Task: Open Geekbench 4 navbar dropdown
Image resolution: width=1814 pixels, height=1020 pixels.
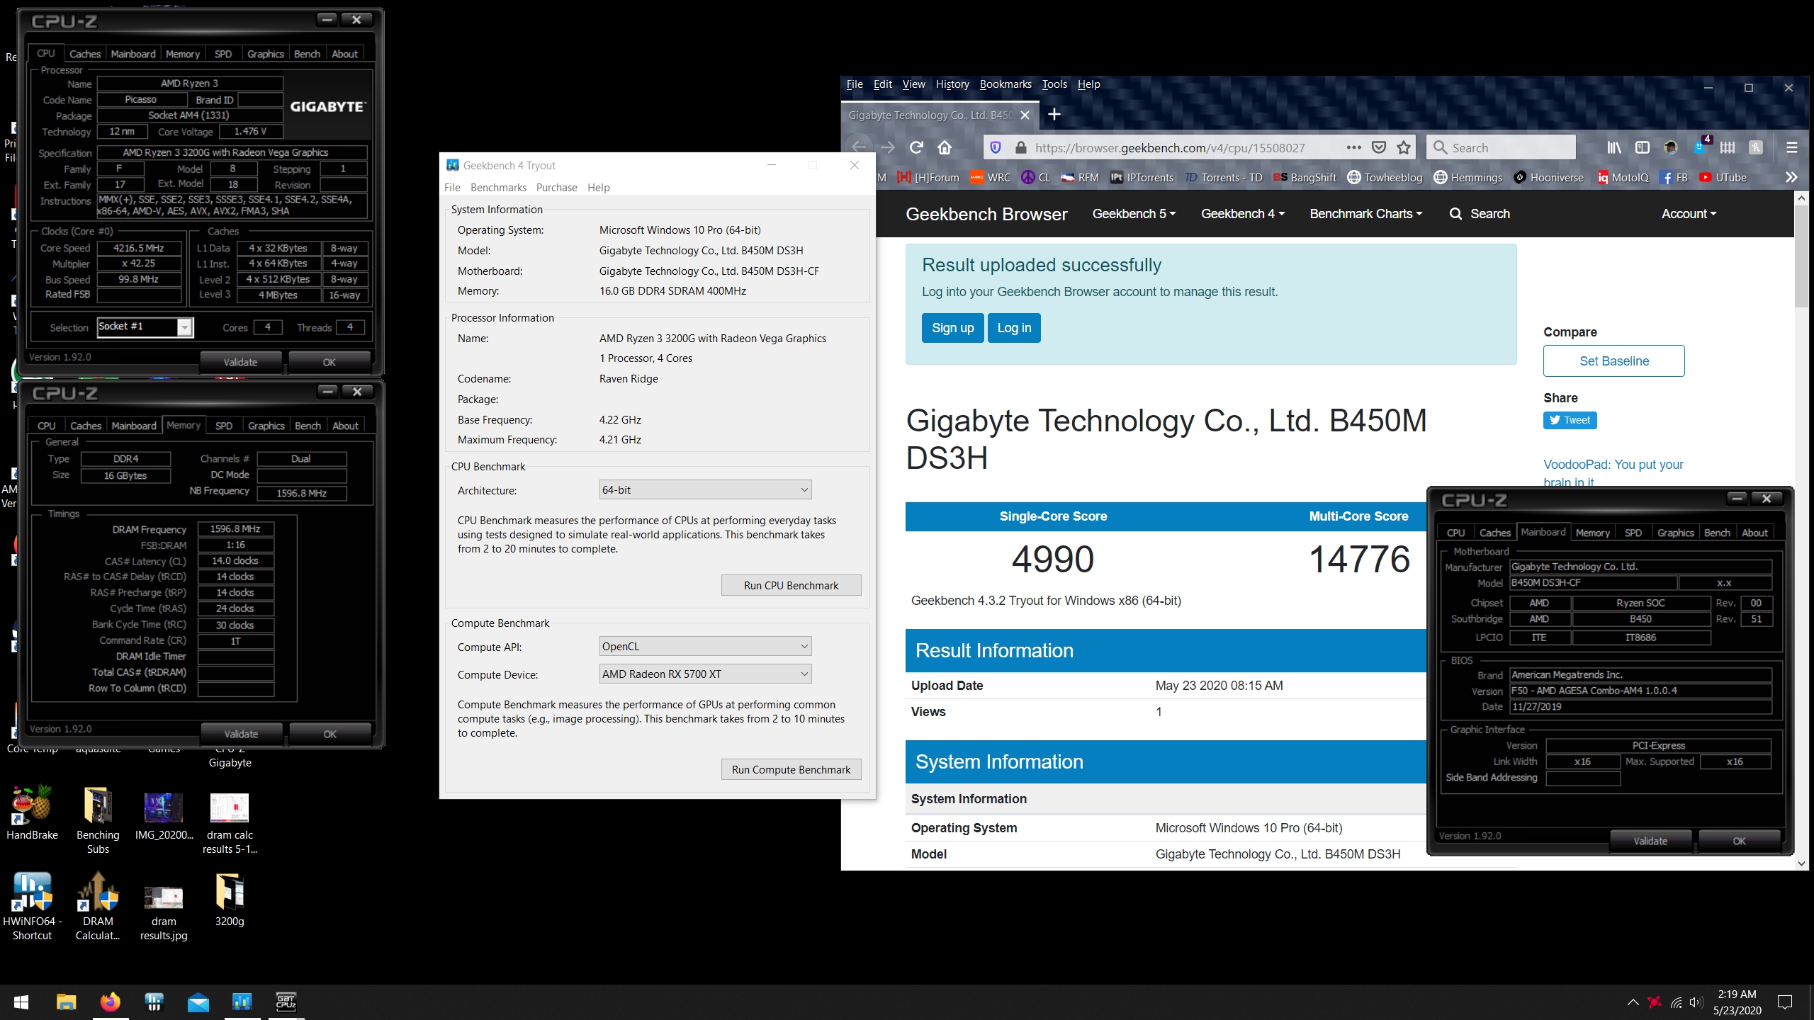Action: click(x=1243, y=214)
